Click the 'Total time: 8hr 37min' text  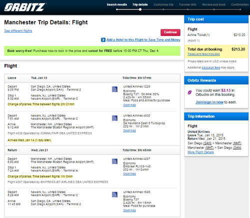click(137, 78)
